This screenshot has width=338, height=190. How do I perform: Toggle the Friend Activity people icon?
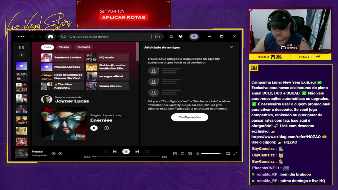[x=181, y=36]
